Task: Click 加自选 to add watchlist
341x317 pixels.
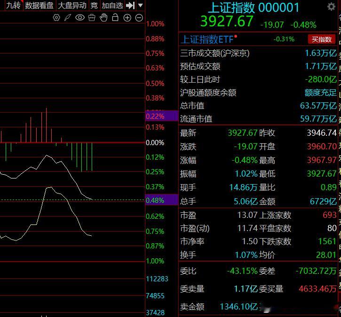Action: [112, 6]
